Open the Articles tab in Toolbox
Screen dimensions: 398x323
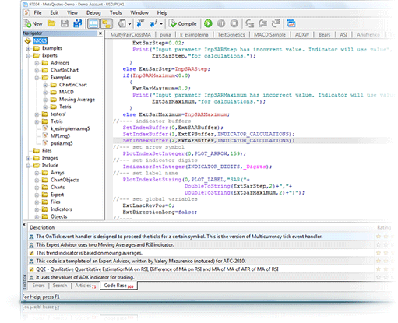[x=86, y=286]
